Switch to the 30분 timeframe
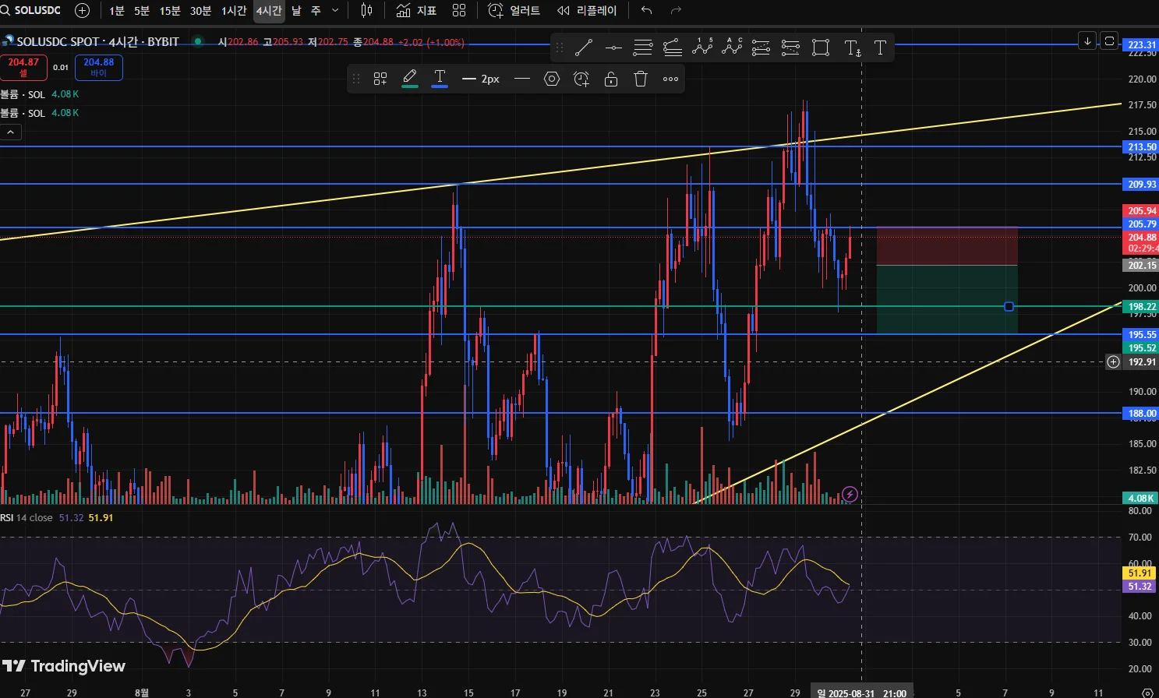 pyautogui.click(x=201, y=10)
